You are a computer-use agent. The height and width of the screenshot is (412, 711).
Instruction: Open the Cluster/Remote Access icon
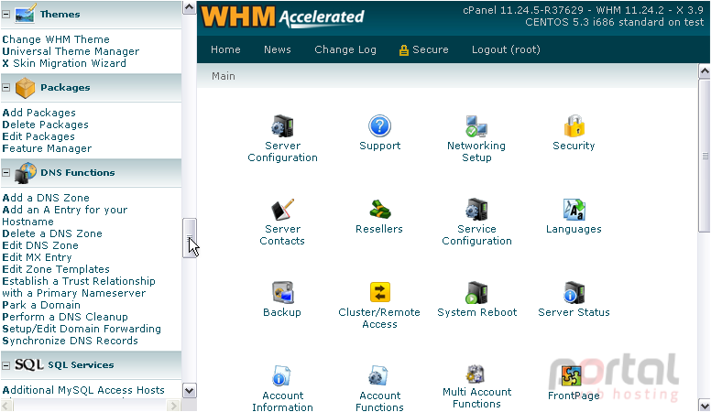[379, 292]
